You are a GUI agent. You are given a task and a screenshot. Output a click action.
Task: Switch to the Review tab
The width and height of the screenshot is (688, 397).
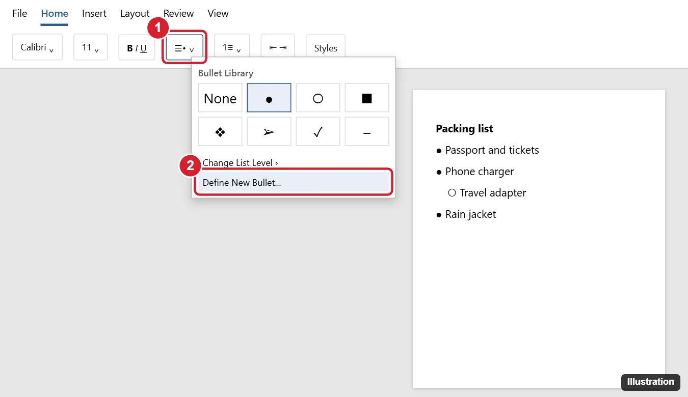[178, 13]
